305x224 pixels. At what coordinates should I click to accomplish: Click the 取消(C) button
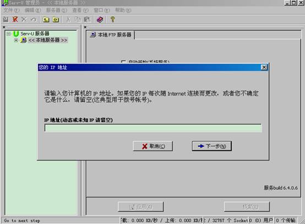153,146
